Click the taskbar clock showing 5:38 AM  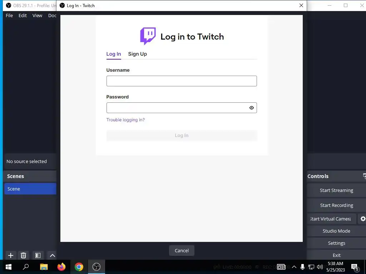pos(335,267)
